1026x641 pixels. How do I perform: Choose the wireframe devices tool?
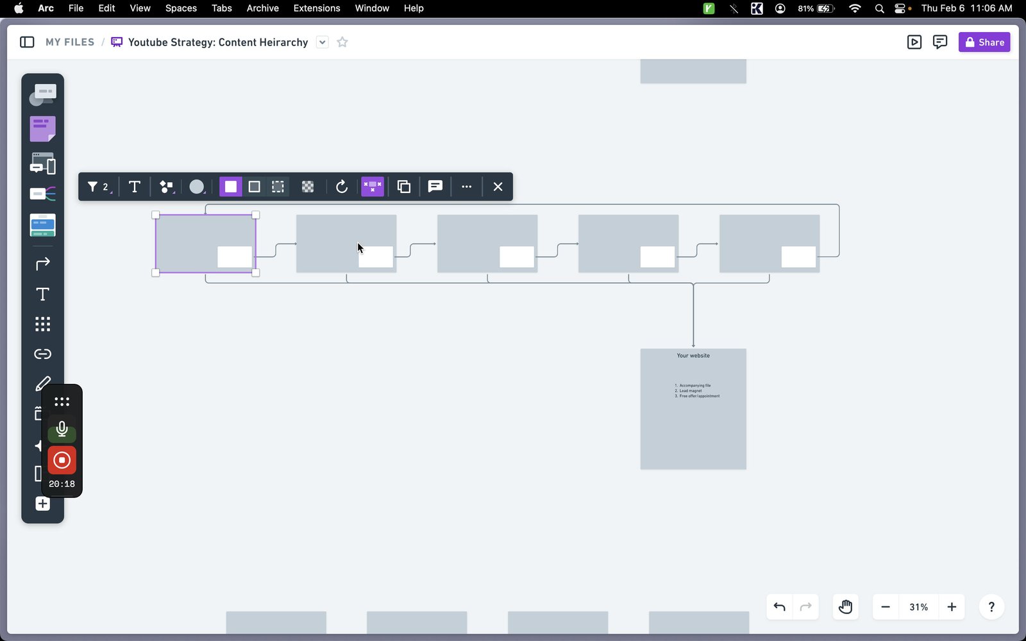click(x=42, y=163)
